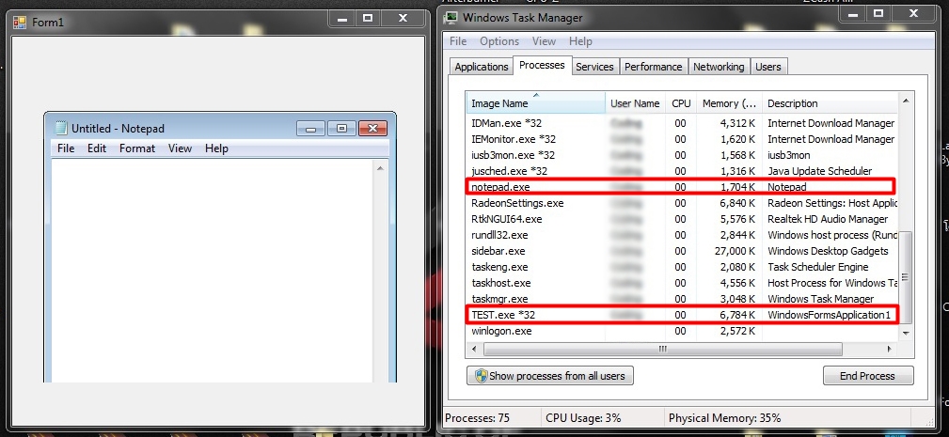This screenshot has height=437, width=949.
Task: Select the iusb3mon.exe *32 process
Action: [682, 155]
